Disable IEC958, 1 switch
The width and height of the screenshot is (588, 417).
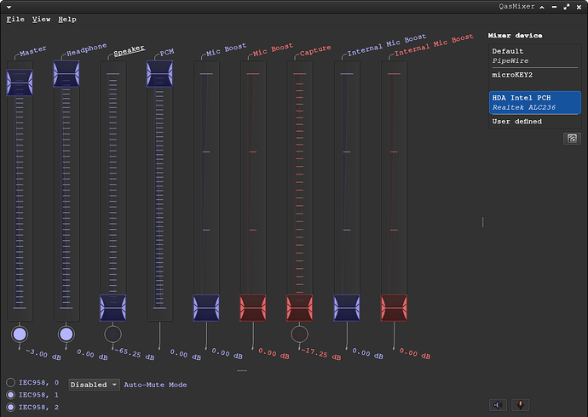click(x=10, y=395)
